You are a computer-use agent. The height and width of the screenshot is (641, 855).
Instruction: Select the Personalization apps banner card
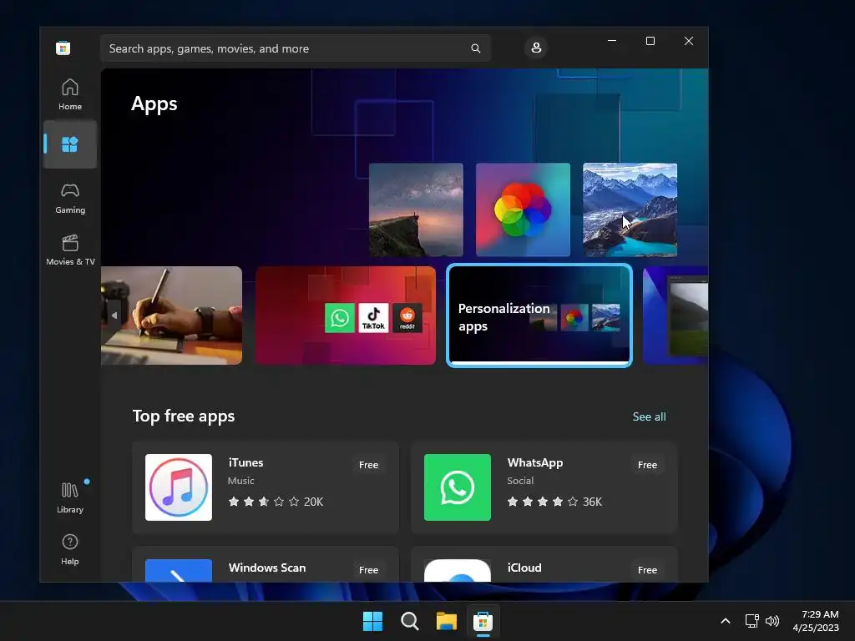point(539,315)
